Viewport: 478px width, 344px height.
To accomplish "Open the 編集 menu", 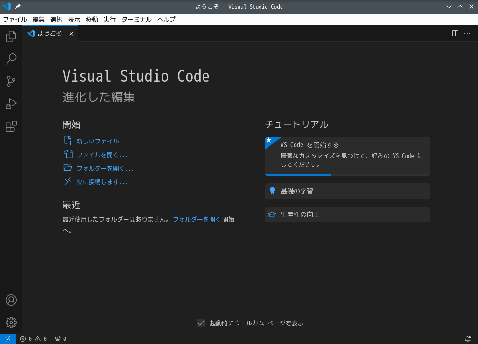I will click(x=39, y=19).
